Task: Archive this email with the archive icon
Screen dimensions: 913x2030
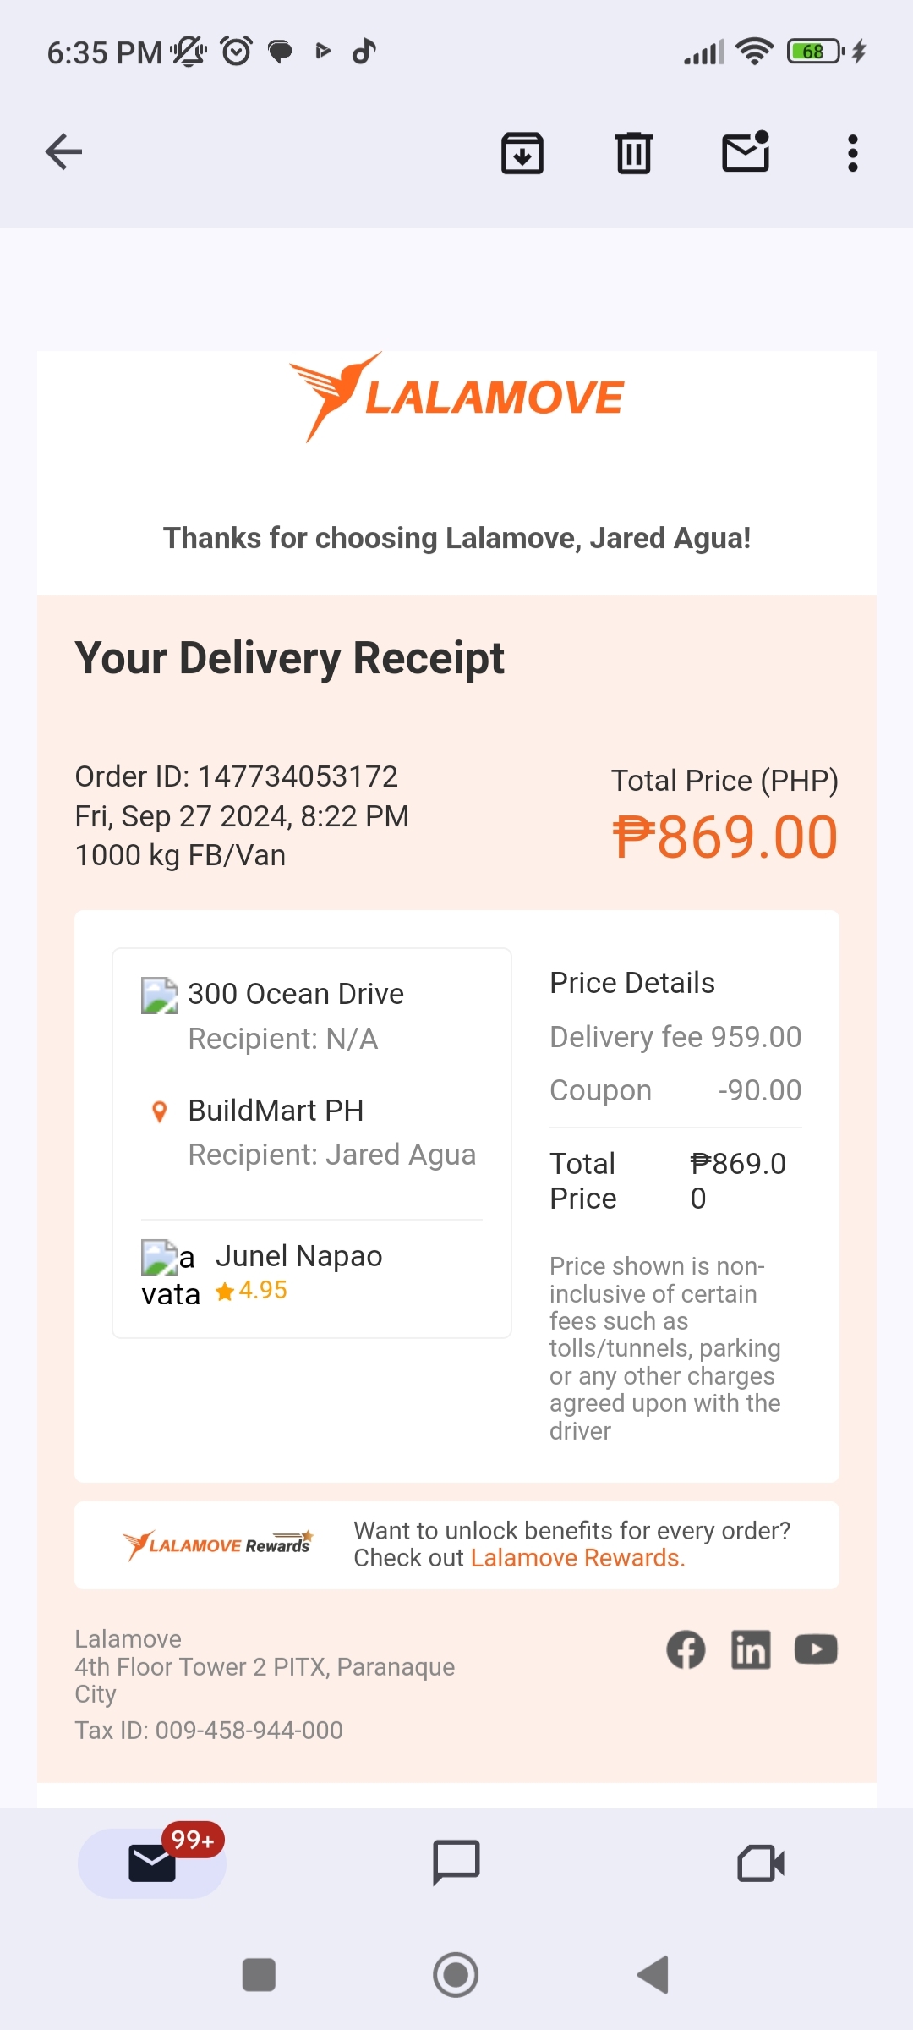Action: pos(522,153)
